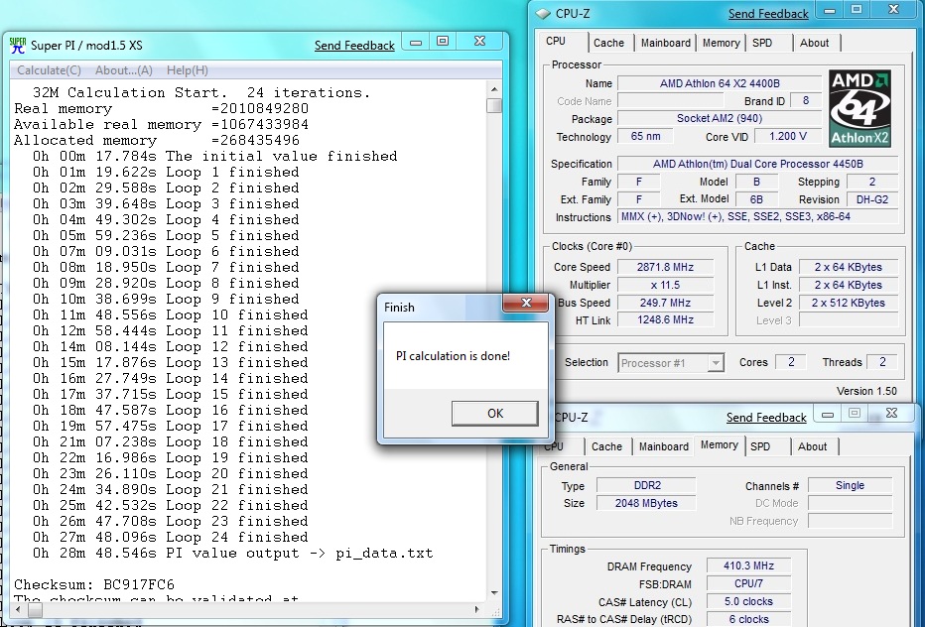Viewport: 925px width, 627px height.
Task: Click the Checksum: BC917FC6 line
Action: coord(94,585)
